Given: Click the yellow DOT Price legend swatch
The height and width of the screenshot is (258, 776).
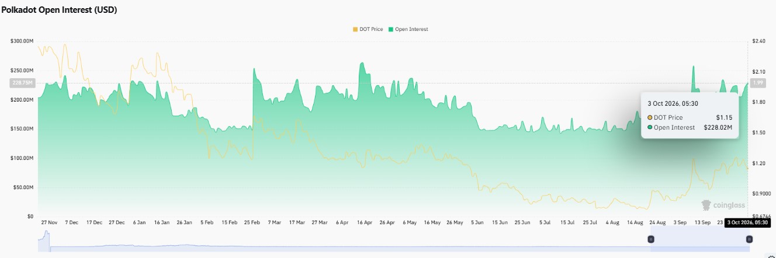Looking at the screenshot, I should [x=355, y=29].
